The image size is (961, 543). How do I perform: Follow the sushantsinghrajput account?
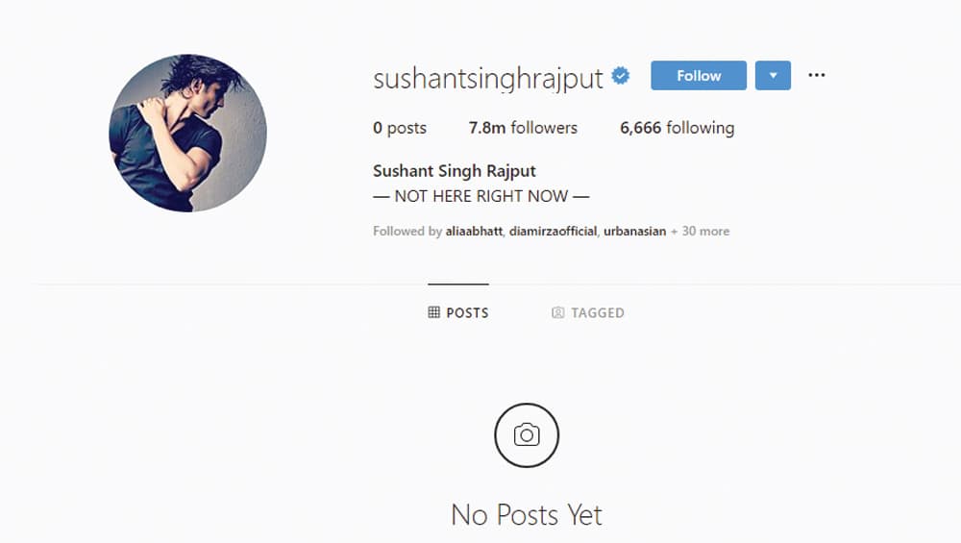point(699,75)
